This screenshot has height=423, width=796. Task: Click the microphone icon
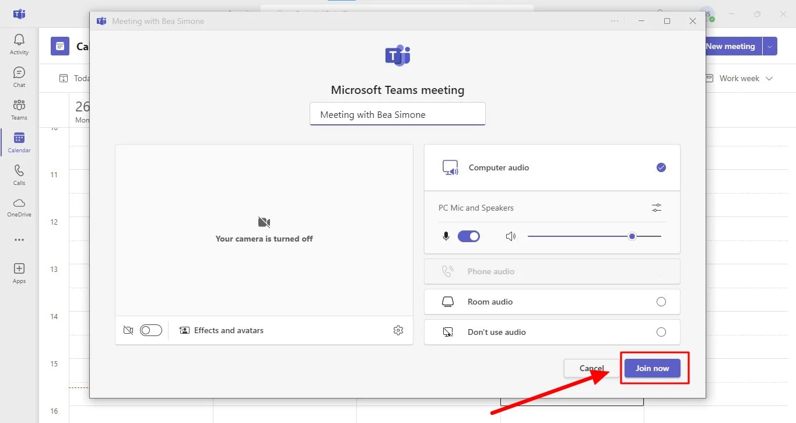pos(446,236)
